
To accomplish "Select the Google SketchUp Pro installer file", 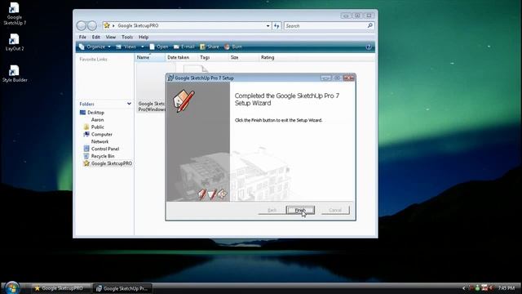I will (151, 88).
